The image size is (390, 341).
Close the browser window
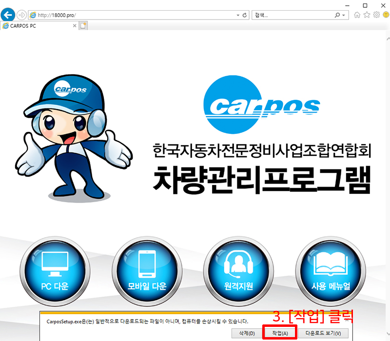[383, 5]
